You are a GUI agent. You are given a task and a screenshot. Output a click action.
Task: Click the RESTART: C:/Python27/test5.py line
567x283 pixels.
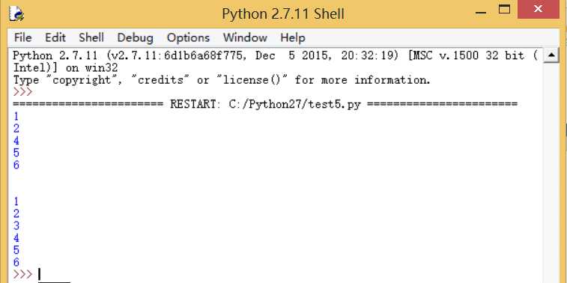coord(265,104)
